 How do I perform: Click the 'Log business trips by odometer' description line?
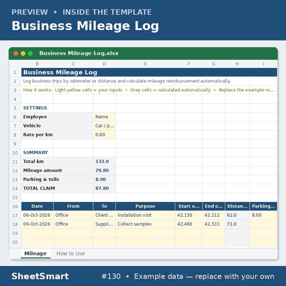(127, 81)
